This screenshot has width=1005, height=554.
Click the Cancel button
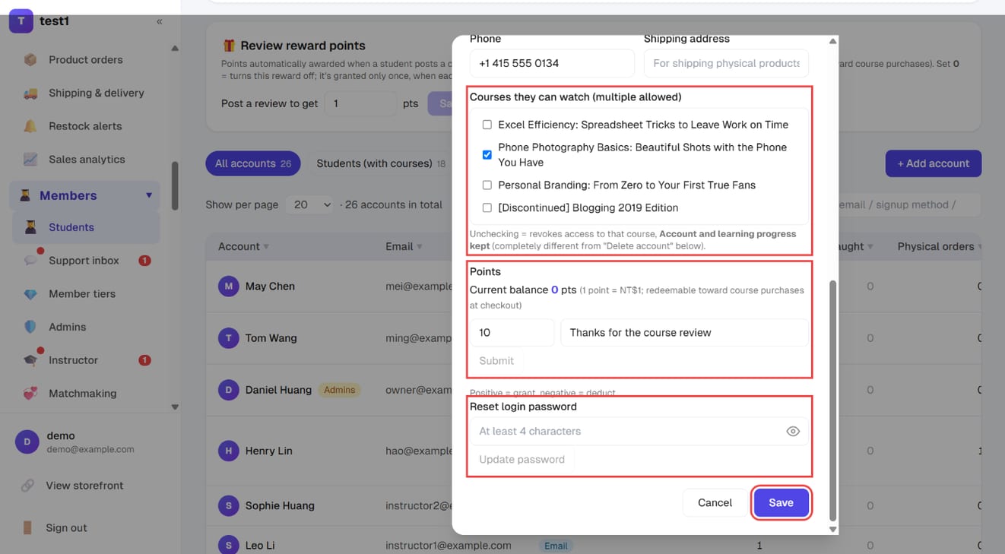[715, 502]
